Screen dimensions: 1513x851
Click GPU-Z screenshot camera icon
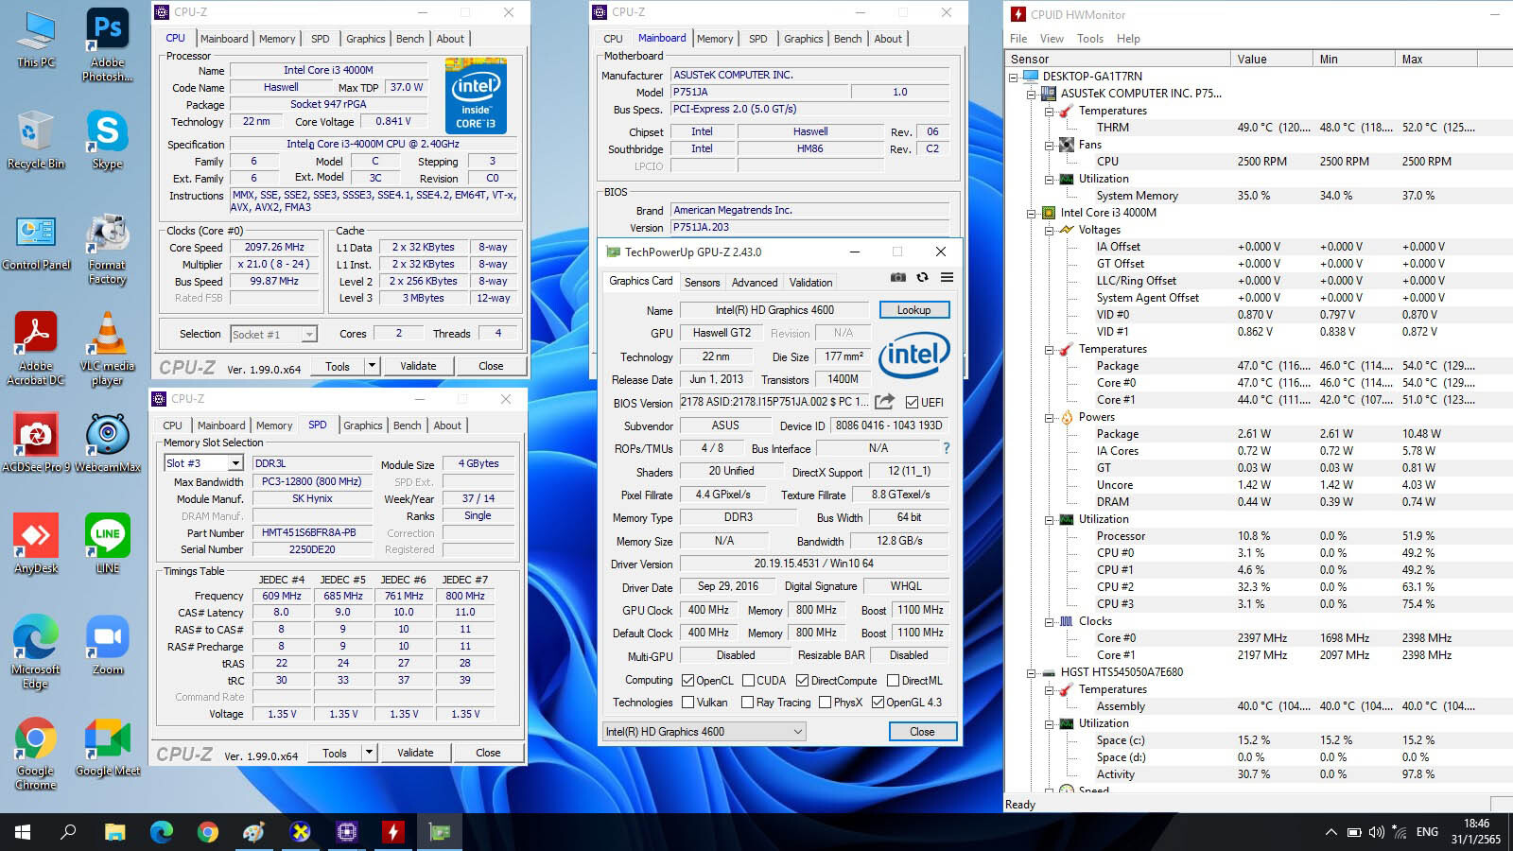(x=898, y=278)
